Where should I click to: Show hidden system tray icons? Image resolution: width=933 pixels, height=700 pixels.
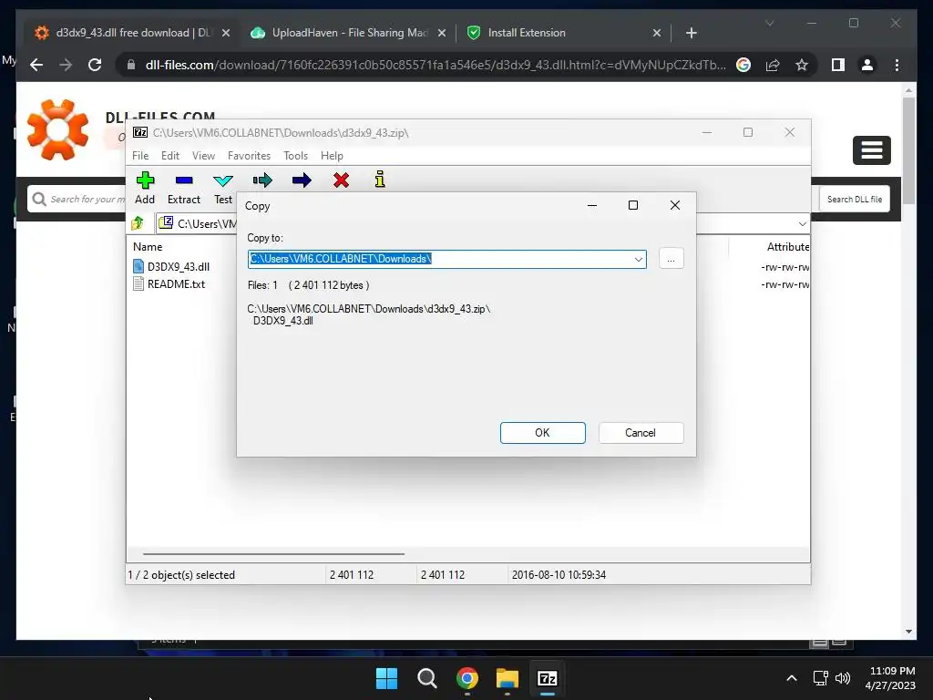pyautogui.click(x=792, y=678)
